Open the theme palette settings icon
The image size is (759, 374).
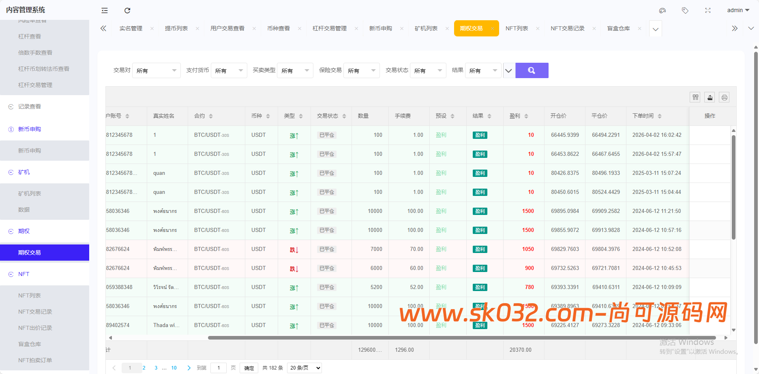(663, 10)
